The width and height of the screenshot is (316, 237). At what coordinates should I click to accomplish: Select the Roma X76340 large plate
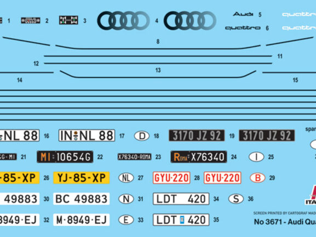point(199,157)
